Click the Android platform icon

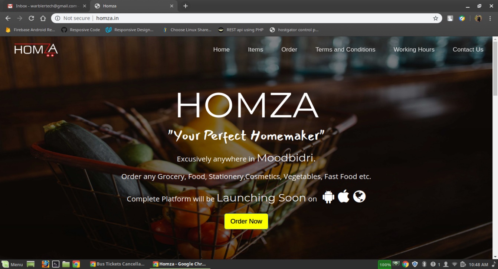tap(328, 197)
